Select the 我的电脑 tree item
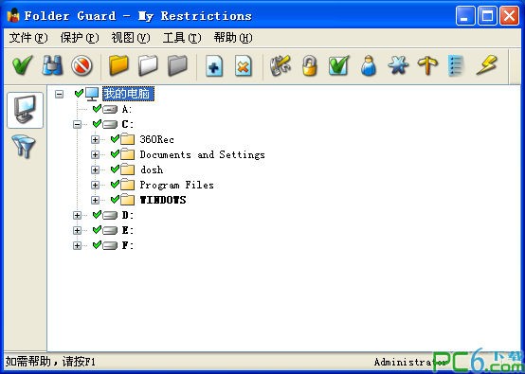The height and width of the screenshot is (374, 525). click(128, 94)
